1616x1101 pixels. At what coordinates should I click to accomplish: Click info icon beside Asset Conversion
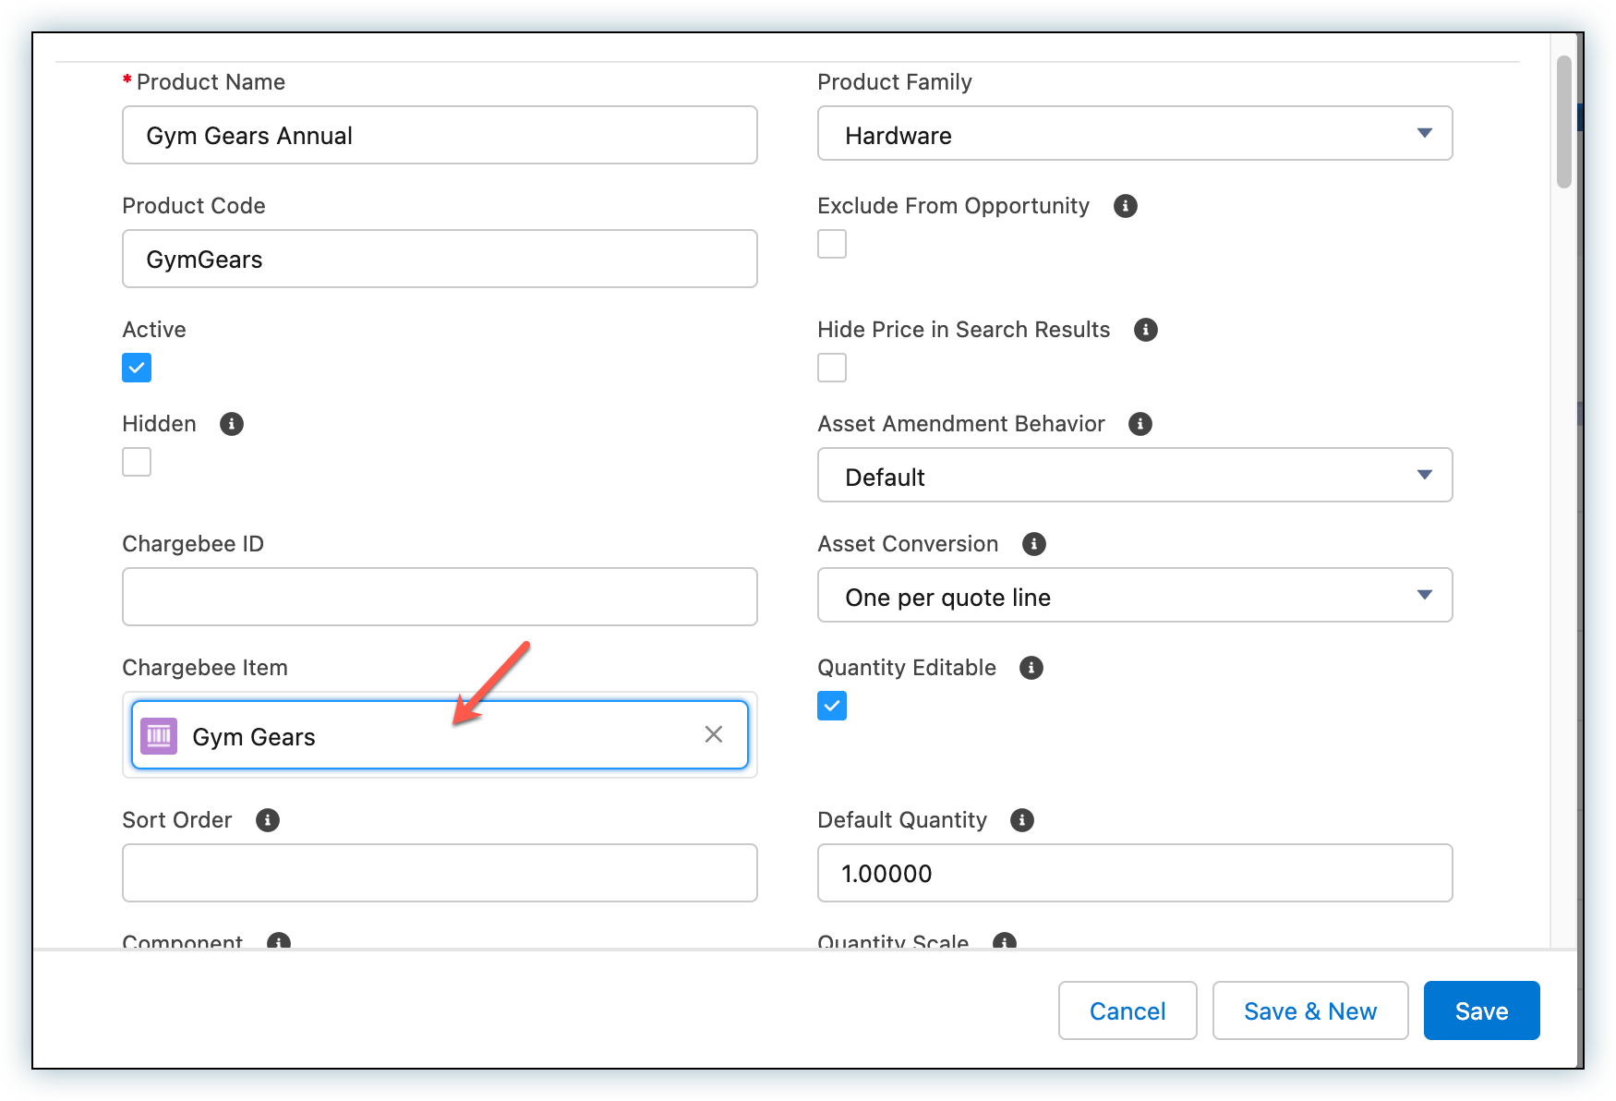click(x=1034, y=544)
